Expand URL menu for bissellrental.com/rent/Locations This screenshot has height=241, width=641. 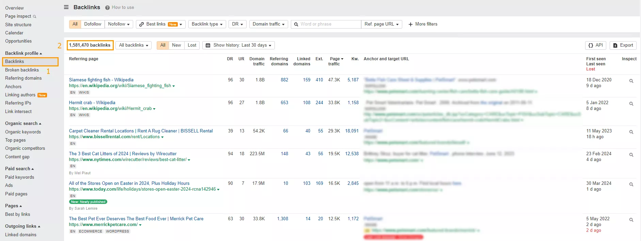162,137
